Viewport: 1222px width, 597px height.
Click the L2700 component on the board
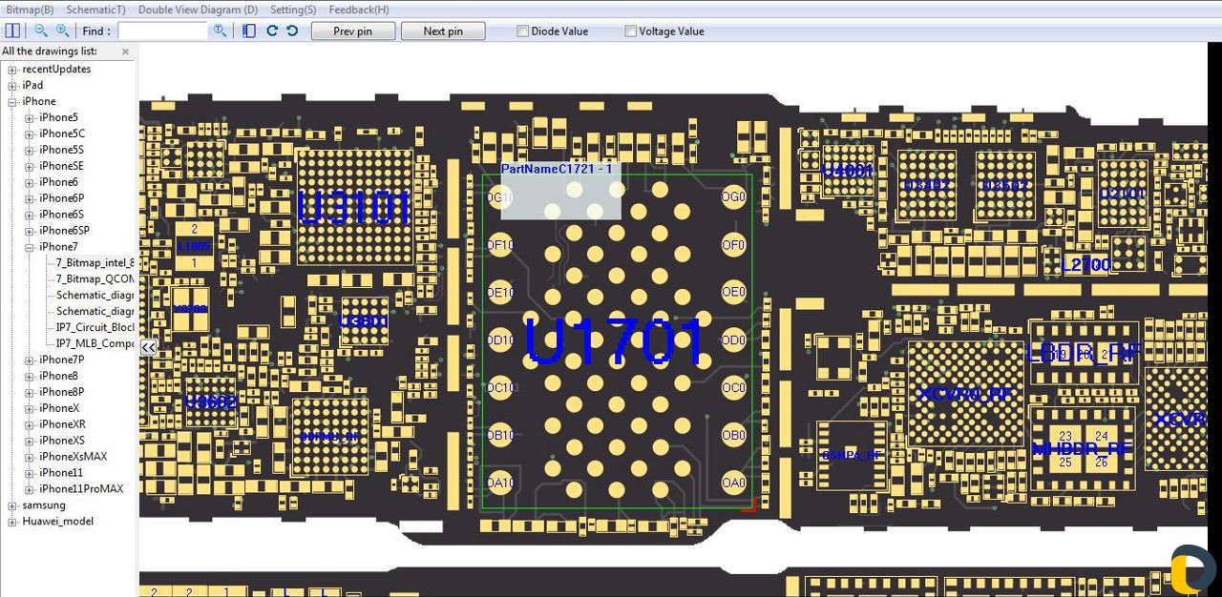(1086, 265)
